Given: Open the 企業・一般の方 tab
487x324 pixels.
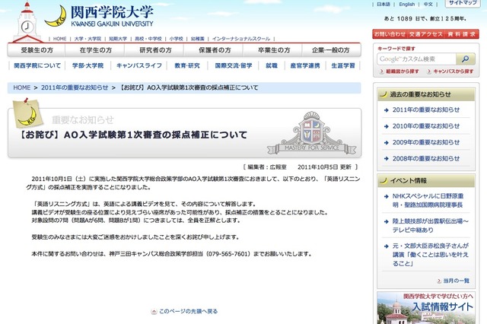Looking at the screenshot, I should click(331, 50).
